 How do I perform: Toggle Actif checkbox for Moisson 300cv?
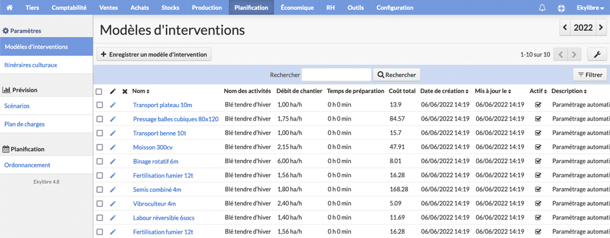click(539, 147)
